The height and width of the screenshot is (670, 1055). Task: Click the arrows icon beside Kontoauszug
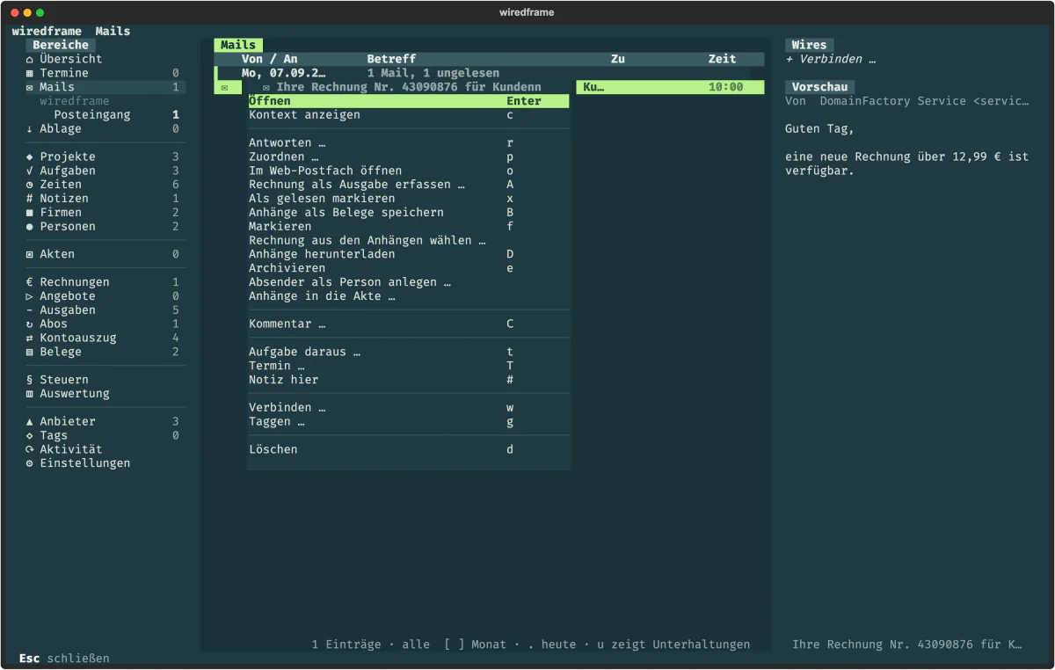(30, 338)
